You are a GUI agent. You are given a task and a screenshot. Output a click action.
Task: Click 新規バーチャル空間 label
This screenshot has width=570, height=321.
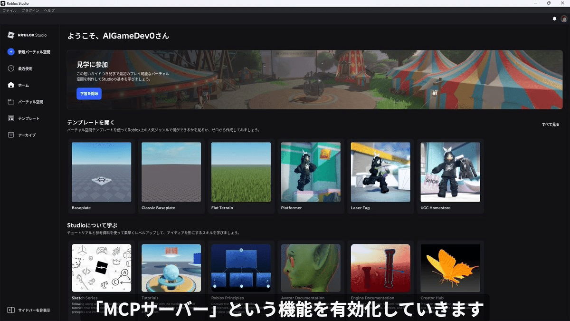34,52
